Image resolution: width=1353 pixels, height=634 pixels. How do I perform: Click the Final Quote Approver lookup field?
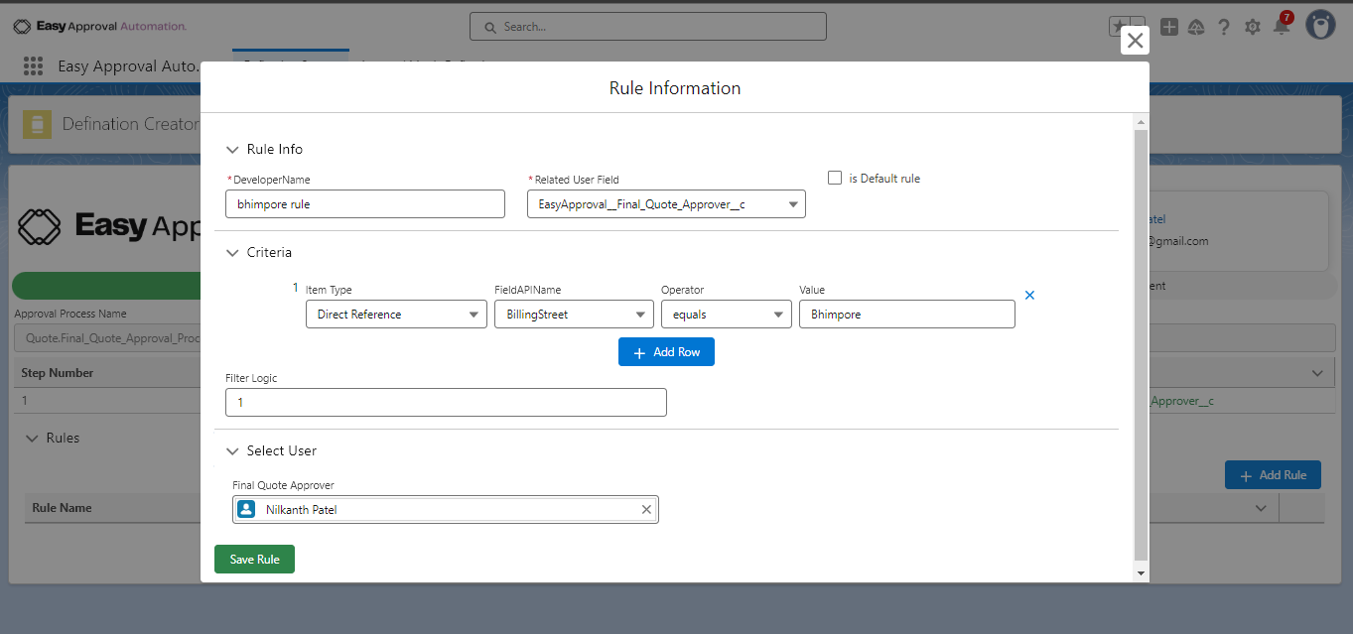(x=446, y=509)
